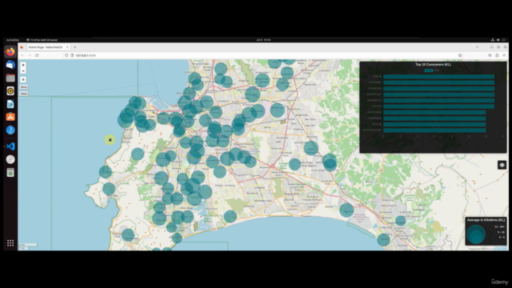Click the CRAWFORD bar in the chart
Viewport: 512px width, 288px height.
(434, 118)
